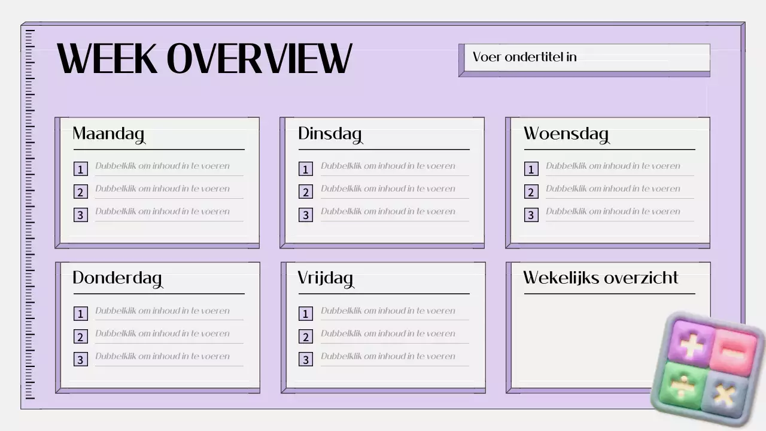The width and height of the screenshot is (766, 431).
Task: Click second placeholder text line under Donderdag
Action: (x=162, y=333)
